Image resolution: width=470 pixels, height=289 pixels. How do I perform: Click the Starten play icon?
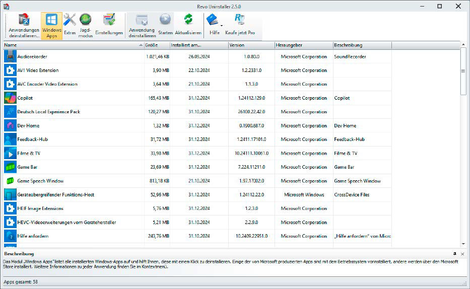165,20
